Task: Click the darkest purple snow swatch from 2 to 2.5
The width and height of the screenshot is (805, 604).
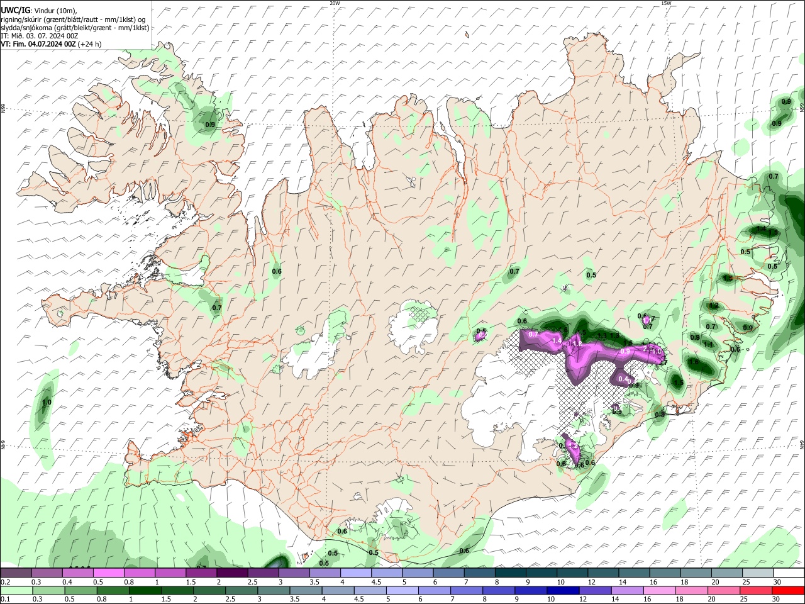Action: coord(232,573)
